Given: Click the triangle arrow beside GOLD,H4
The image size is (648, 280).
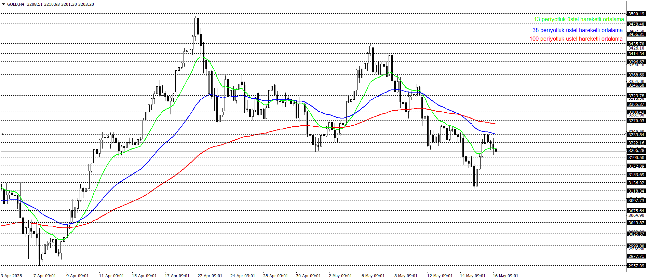Looking at the screenshot, I should click(x=3, y=4).
